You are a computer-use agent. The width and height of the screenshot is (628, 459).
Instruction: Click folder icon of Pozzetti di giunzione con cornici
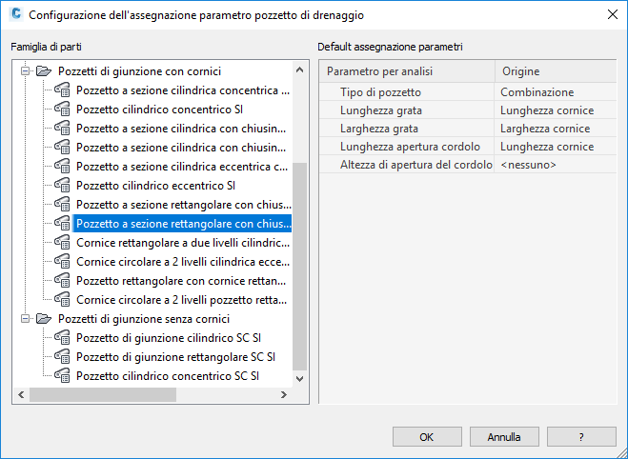[x=43, y=71]
